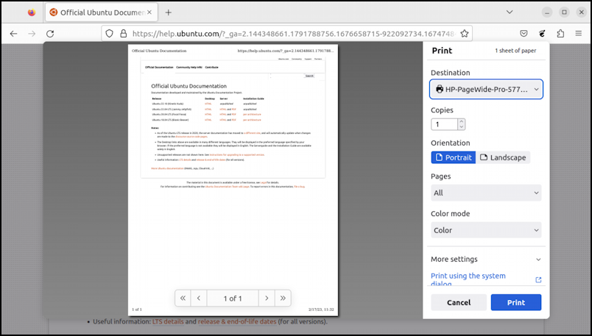The image size is (592, 336).
Task: Click the Copies number field
Action: [444, 124]
